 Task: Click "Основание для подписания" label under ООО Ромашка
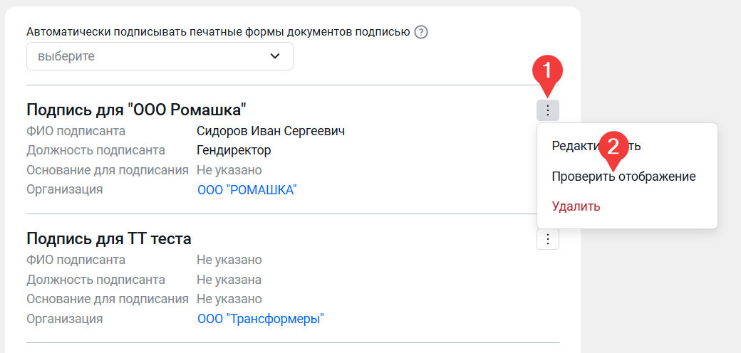pyautogui.click(x=108, y=170)
